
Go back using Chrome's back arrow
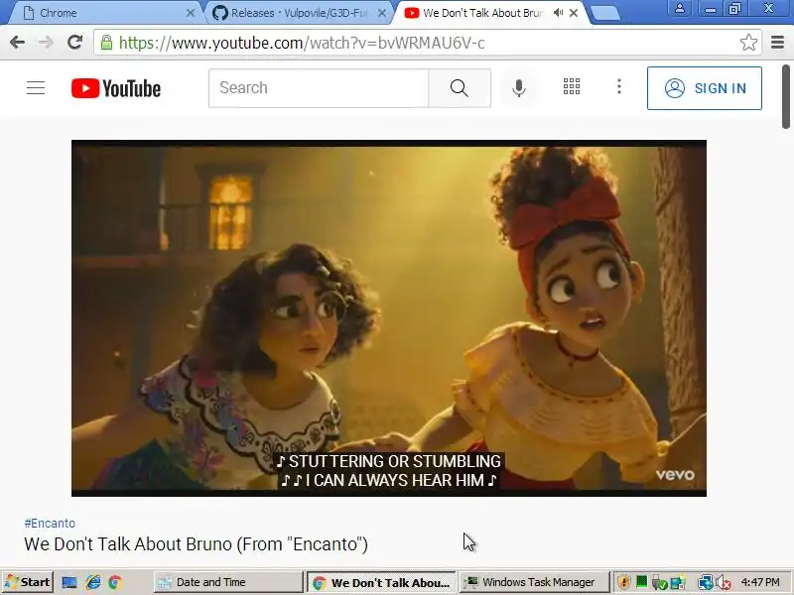point(17,43)
